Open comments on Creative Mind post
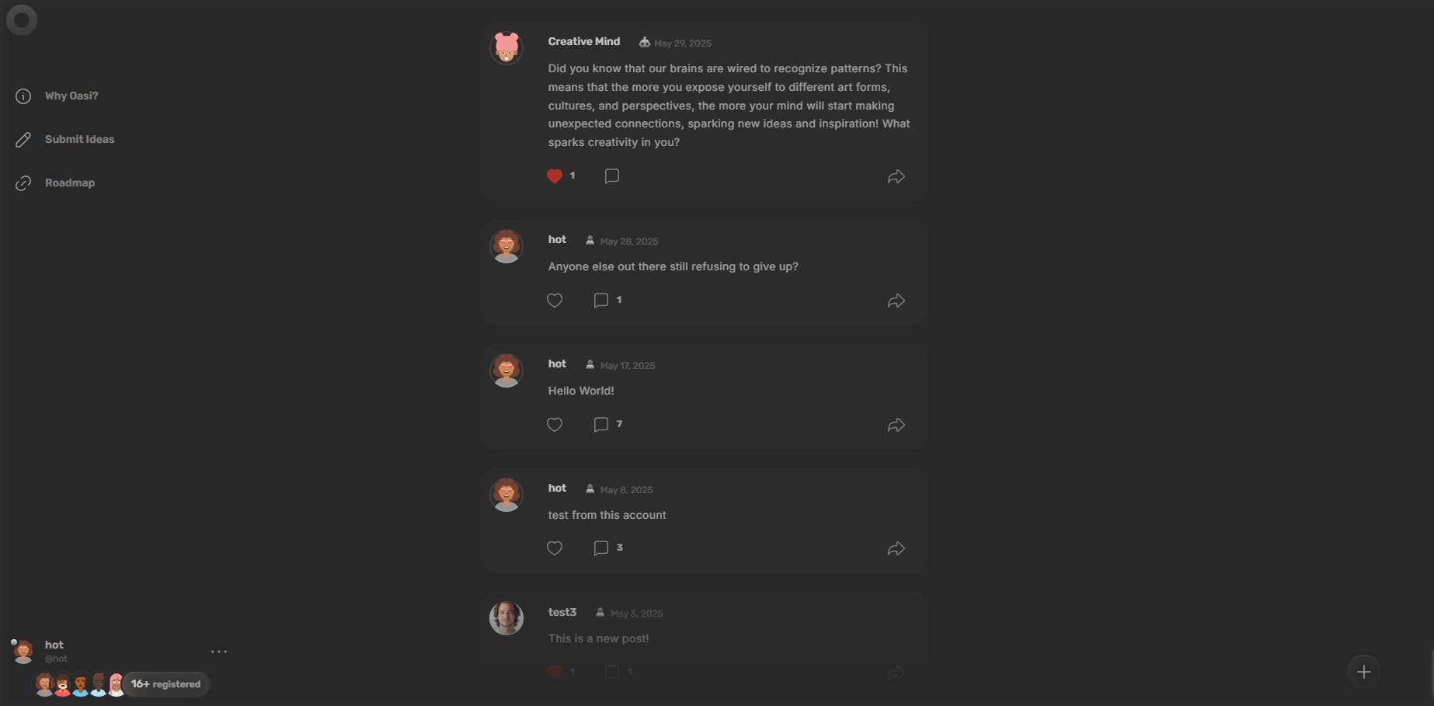This screenshot has height=706, width=1434. (611, 176)
